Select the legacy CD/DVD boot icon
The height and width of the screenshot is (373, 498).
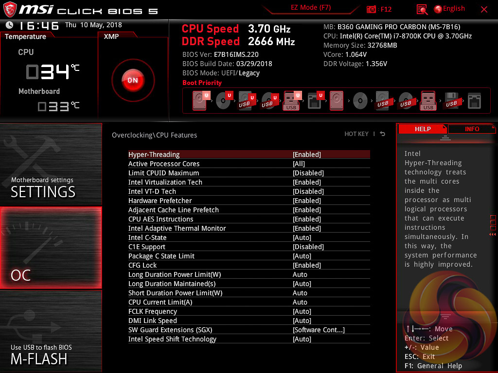pyautogui.click(x=360, y=101)
